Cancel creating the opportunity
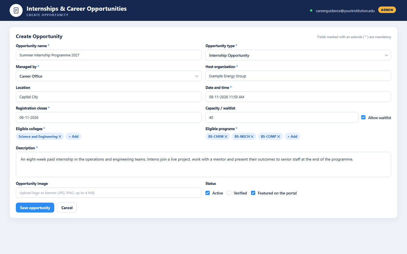The height and width of the screenshot is (254, 407). click(67, 208)
